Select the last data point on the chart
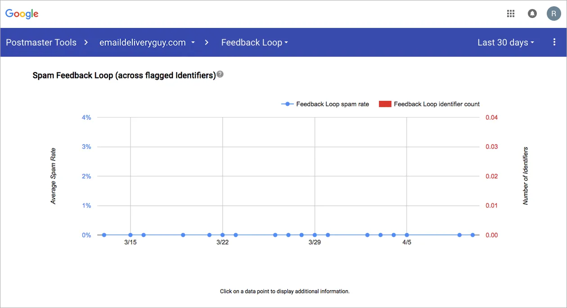Viewport: 567px width, 308px height. (472, 235)
